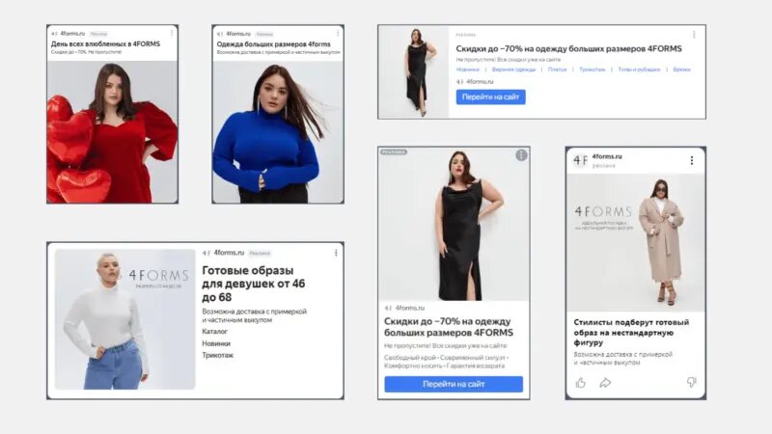
Task: Open the three-dot menu on the Valentine's Day ad
Action: [x=172, y=33]
